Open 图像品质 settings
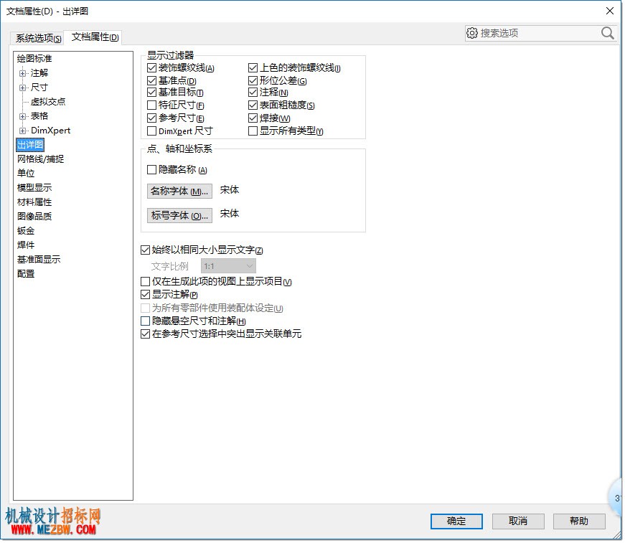The width and height of the screenshot is (625, 543). tap(34, 217)
